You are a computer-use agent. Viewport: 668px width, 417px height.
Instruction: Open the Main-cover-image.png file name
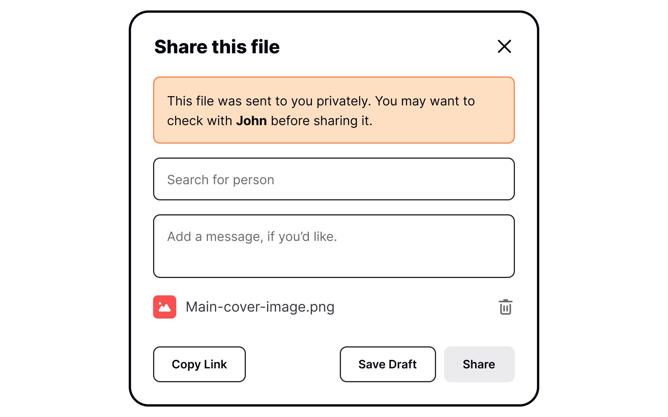click(x=260, y=307)
